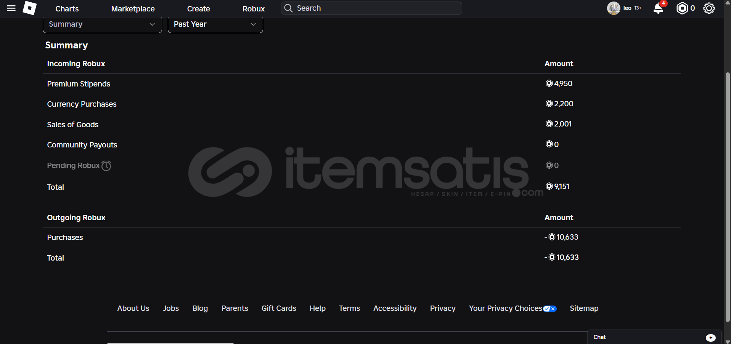Go to the Charts tab

(x=67, y=9)
